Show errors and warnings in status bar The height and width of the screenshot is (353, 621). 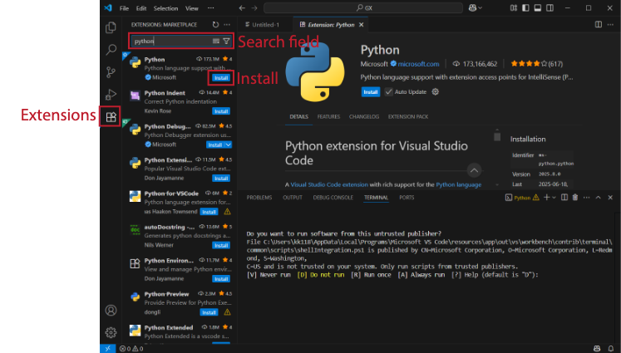click(131, 349)
